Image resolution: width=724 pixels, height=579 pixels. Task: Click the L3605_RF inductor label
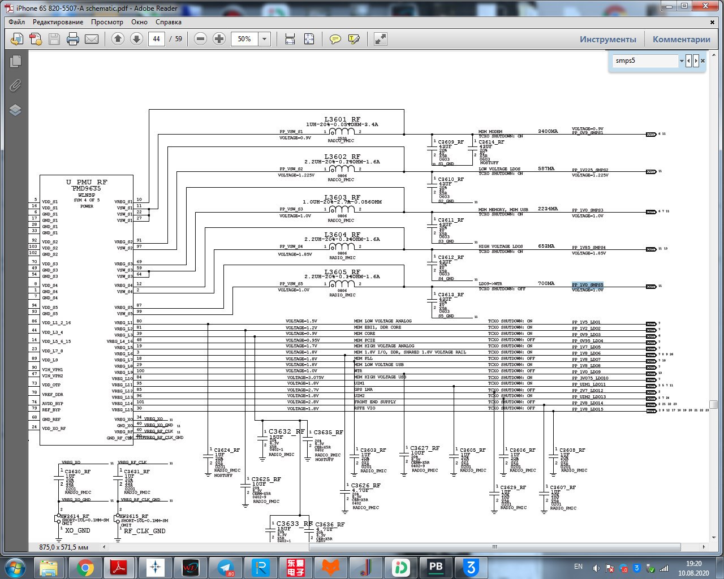(342, 272)
